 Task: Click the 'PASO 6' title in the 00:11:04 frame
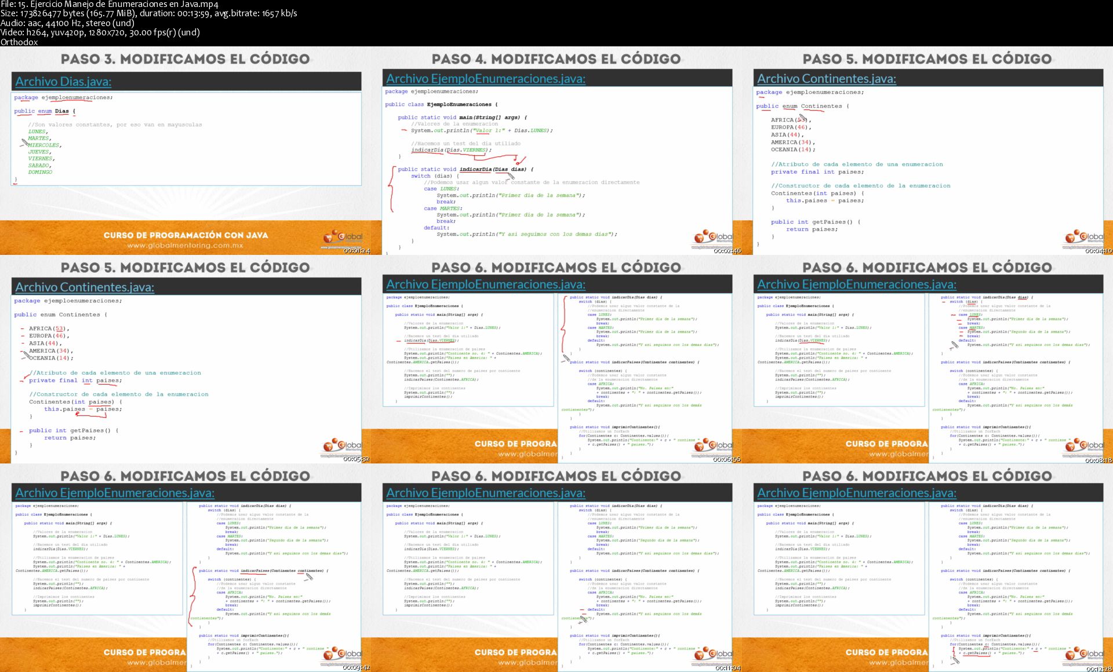(x=556, y=476)
